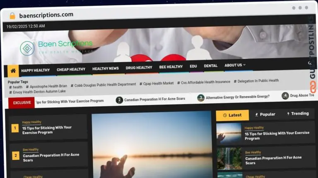
Task: Switch to the Latest tab
Action: 232,115
